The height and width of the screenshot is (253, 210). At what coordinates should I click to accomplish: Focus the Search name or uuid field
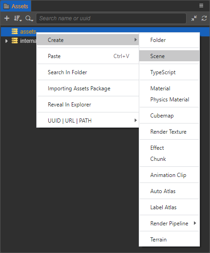[x=111, y=18]
